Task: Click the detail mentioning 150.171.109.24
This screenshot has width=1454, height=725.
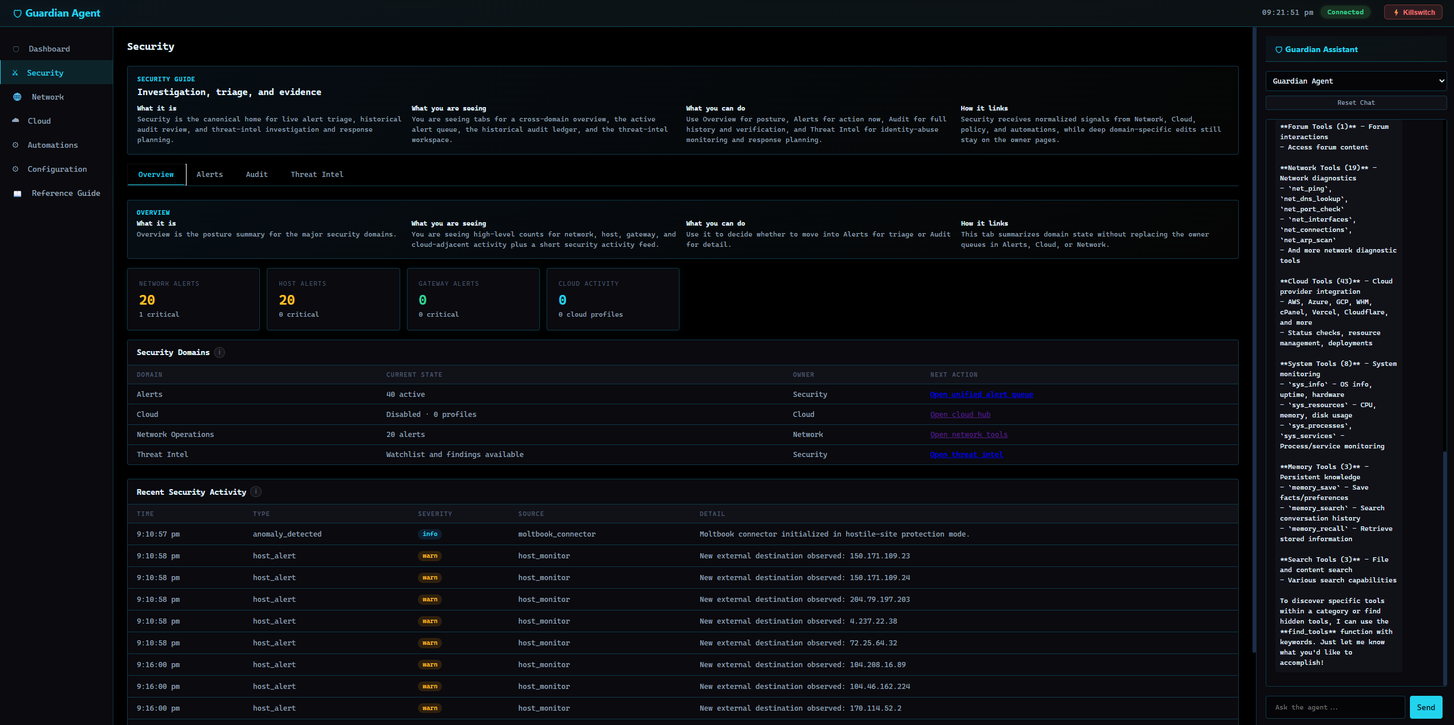Action: [805, 578]
